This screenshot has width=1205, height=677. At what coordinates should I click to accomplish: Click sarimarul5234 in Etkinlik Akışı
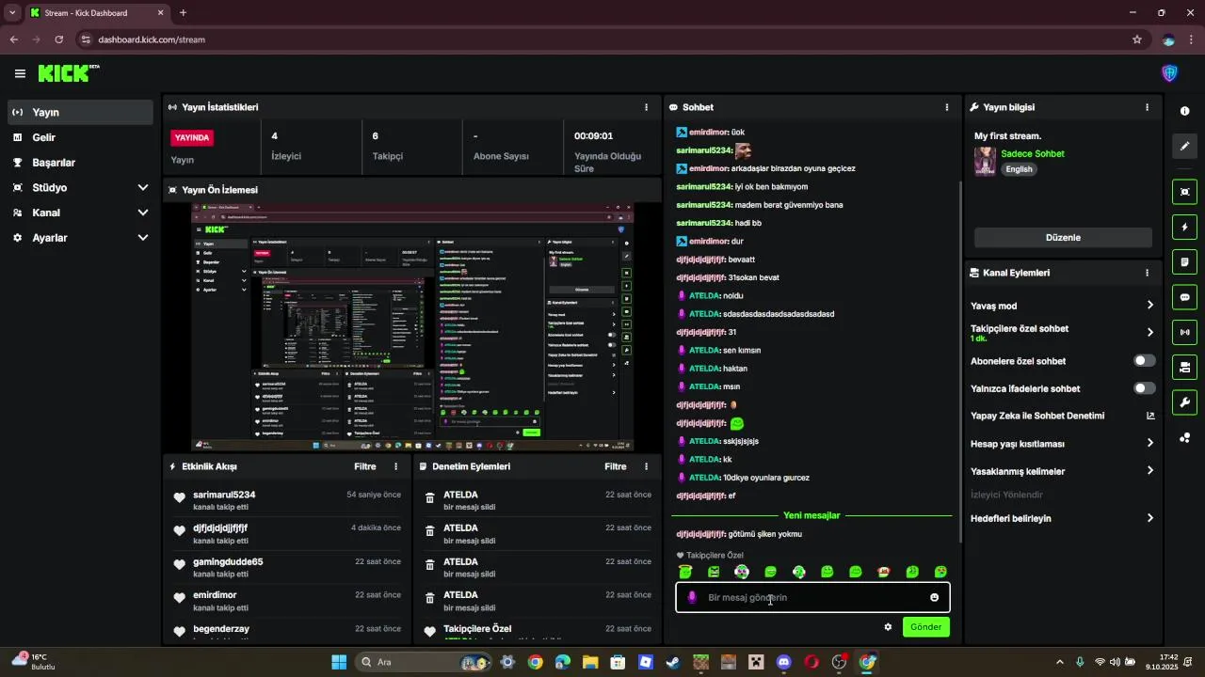(x=224, y=495)
